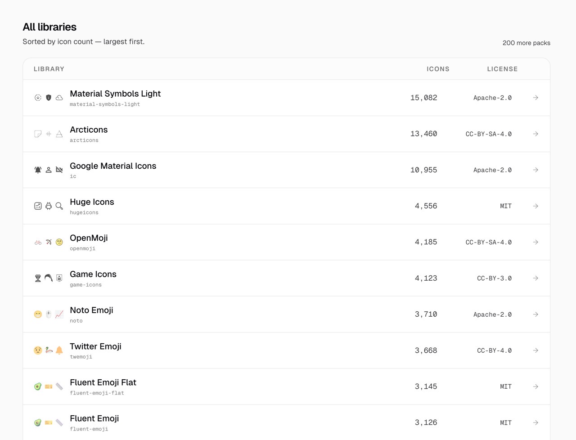Click the duck emoji in Twitter Emoji row
576x440 pixels.
click(x=49, y=350)
